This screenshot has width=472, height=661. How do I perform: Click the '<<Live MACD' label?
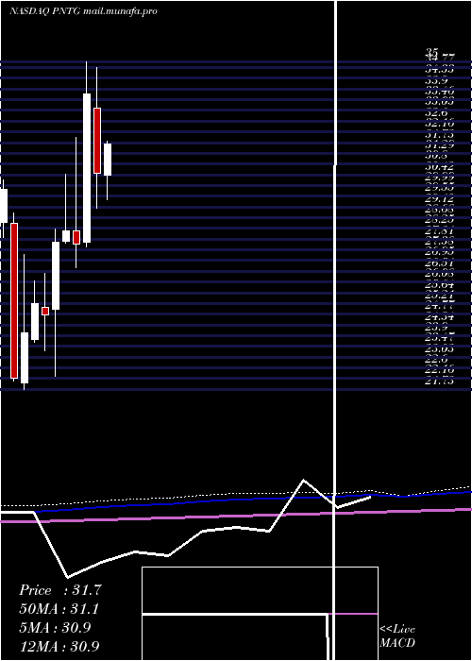point(397,636)
